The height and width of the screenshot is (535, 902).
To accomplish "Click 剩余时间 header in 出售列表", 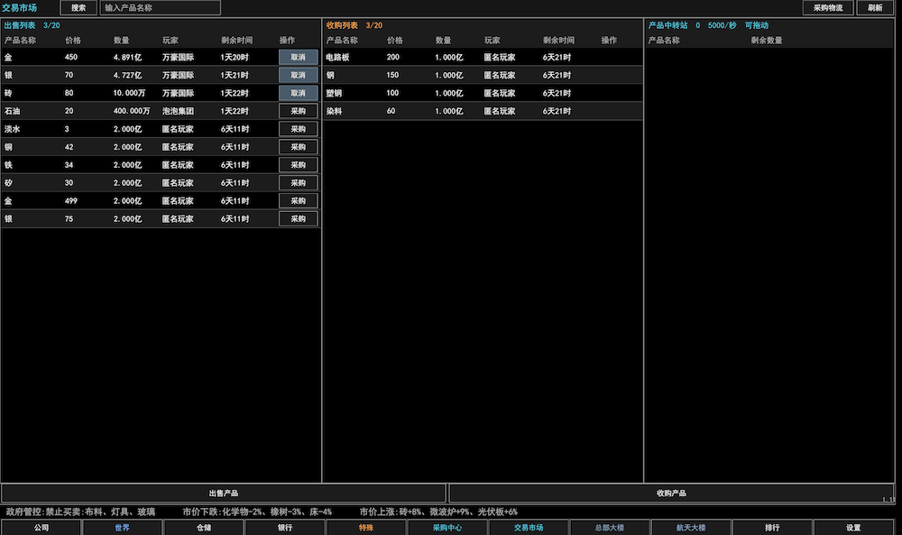I will [236, 41].
